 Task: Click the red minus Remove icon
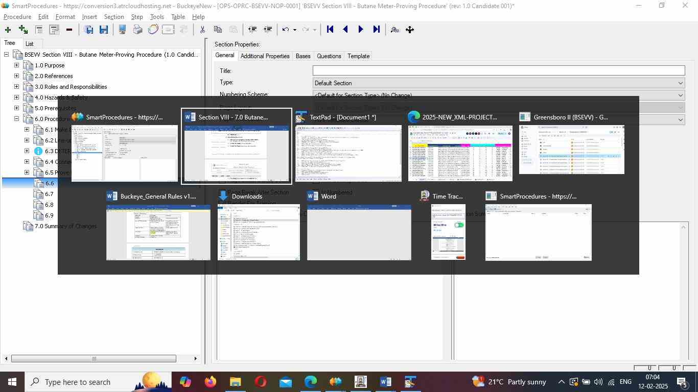point(69,30)
